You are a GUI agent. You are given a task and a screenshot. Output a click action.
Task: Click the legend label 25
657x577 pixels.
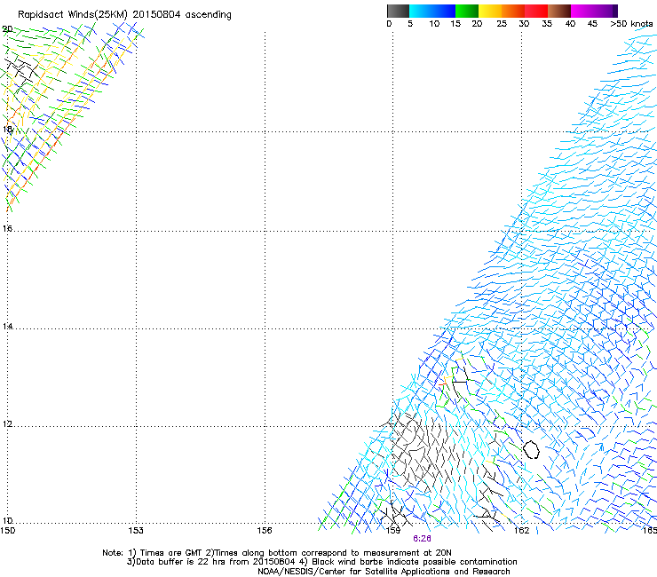[502, 24]
